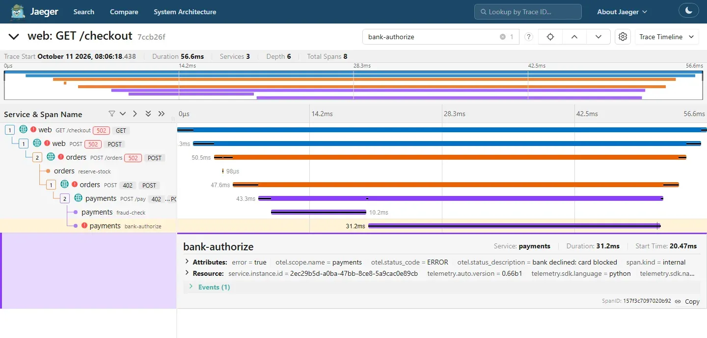707x338 pixels.
Task: Select the orders reserve-stock span row
Action: click(88, 171)
